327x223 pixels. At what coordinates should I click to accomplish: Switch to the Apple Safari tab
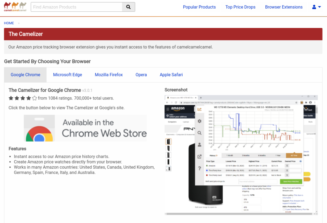click(171, 75)
